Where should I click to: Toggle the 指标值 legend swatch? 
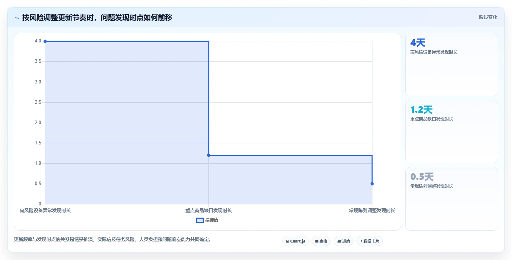(x=200, y=220)
